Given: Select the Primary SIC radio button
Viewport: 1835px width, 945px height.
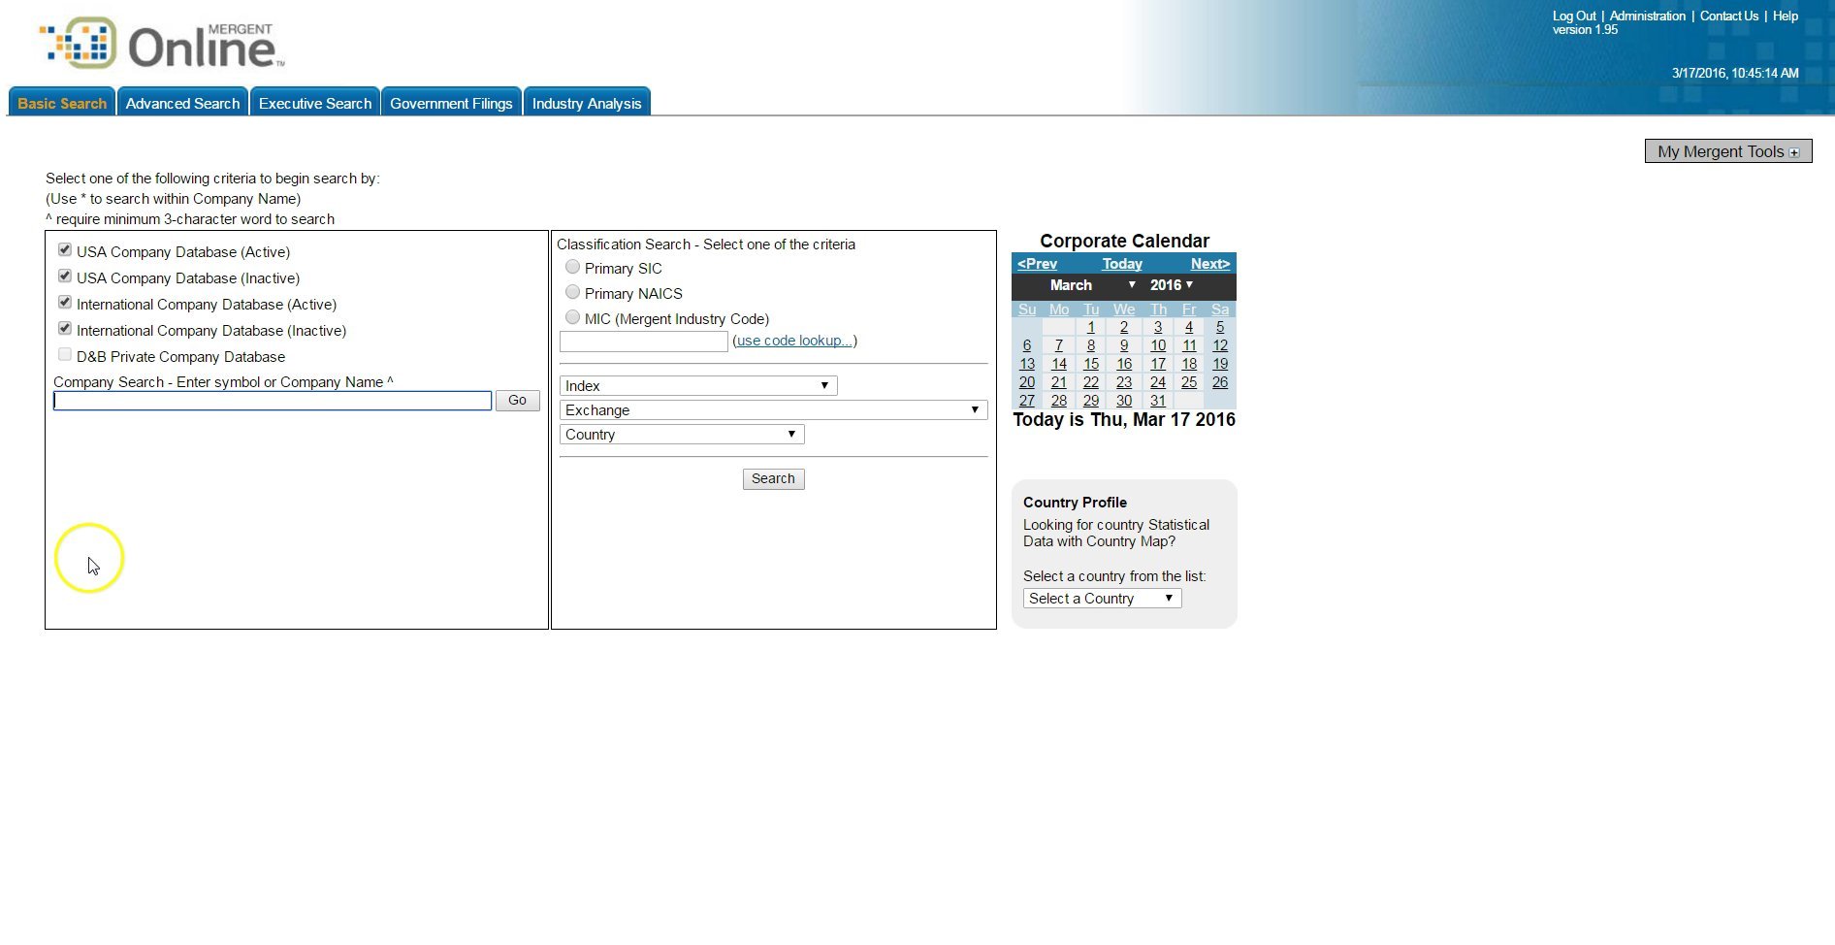Looking at the screenshot, I should click(x=572, y=267).
